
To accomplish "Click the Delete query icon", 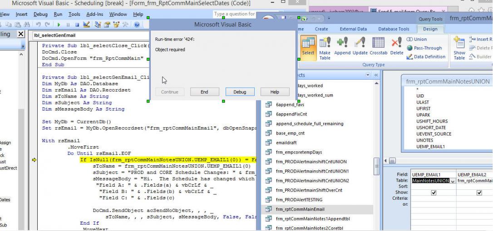I will (396, 47).
